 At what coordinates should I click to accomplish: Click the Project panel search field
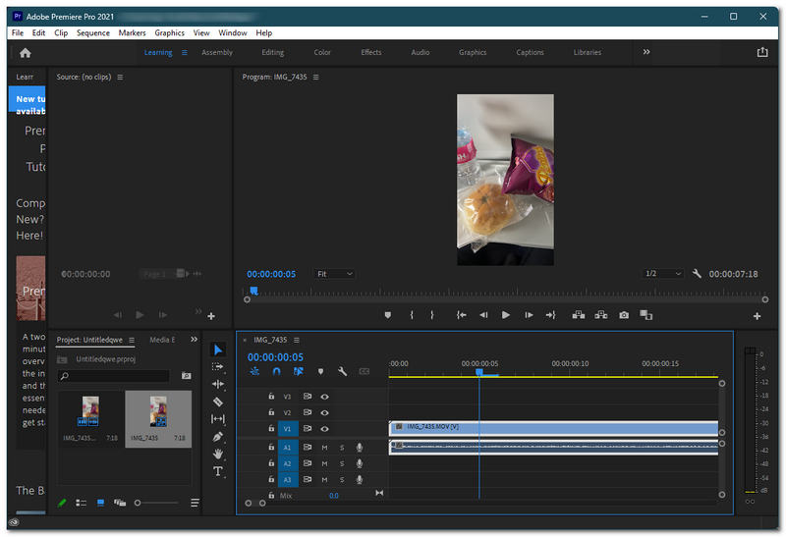[x=114, y=376]
